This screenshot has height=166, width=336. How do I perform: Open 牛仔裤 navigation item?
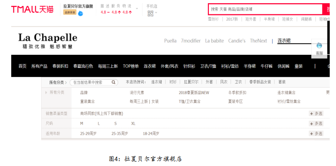tap(266, 66)
